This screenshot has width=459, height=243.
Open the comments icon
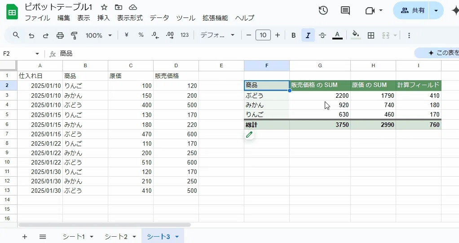point(345,11)
